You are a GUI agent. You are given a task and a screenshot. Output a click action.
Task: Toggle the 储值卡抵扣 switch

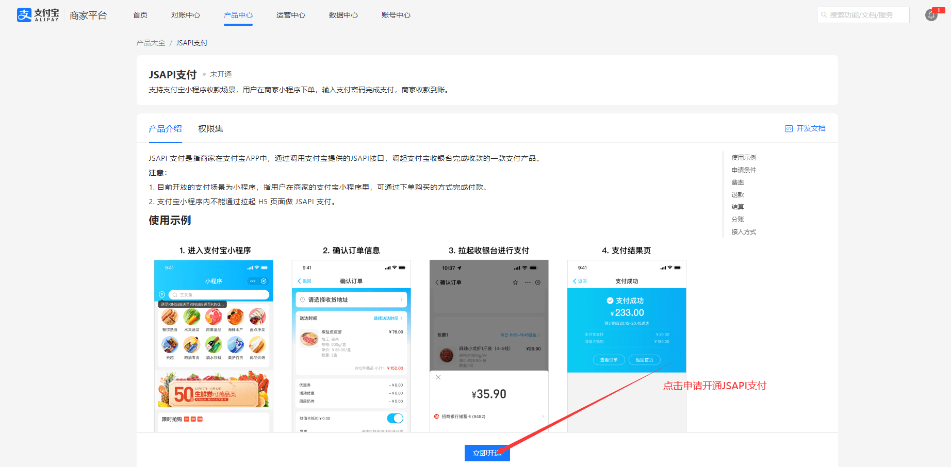(395, 419)
